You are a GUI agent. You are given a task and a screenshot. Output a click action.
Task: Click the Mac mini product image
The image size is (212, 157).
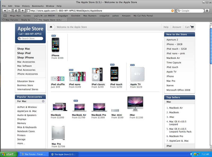(115, 110)
